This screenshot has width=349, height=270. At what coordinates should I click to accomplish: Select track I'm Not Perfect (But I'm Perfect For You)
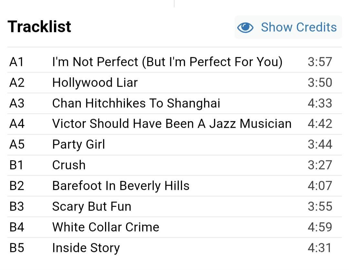click(x=167, y=62)
